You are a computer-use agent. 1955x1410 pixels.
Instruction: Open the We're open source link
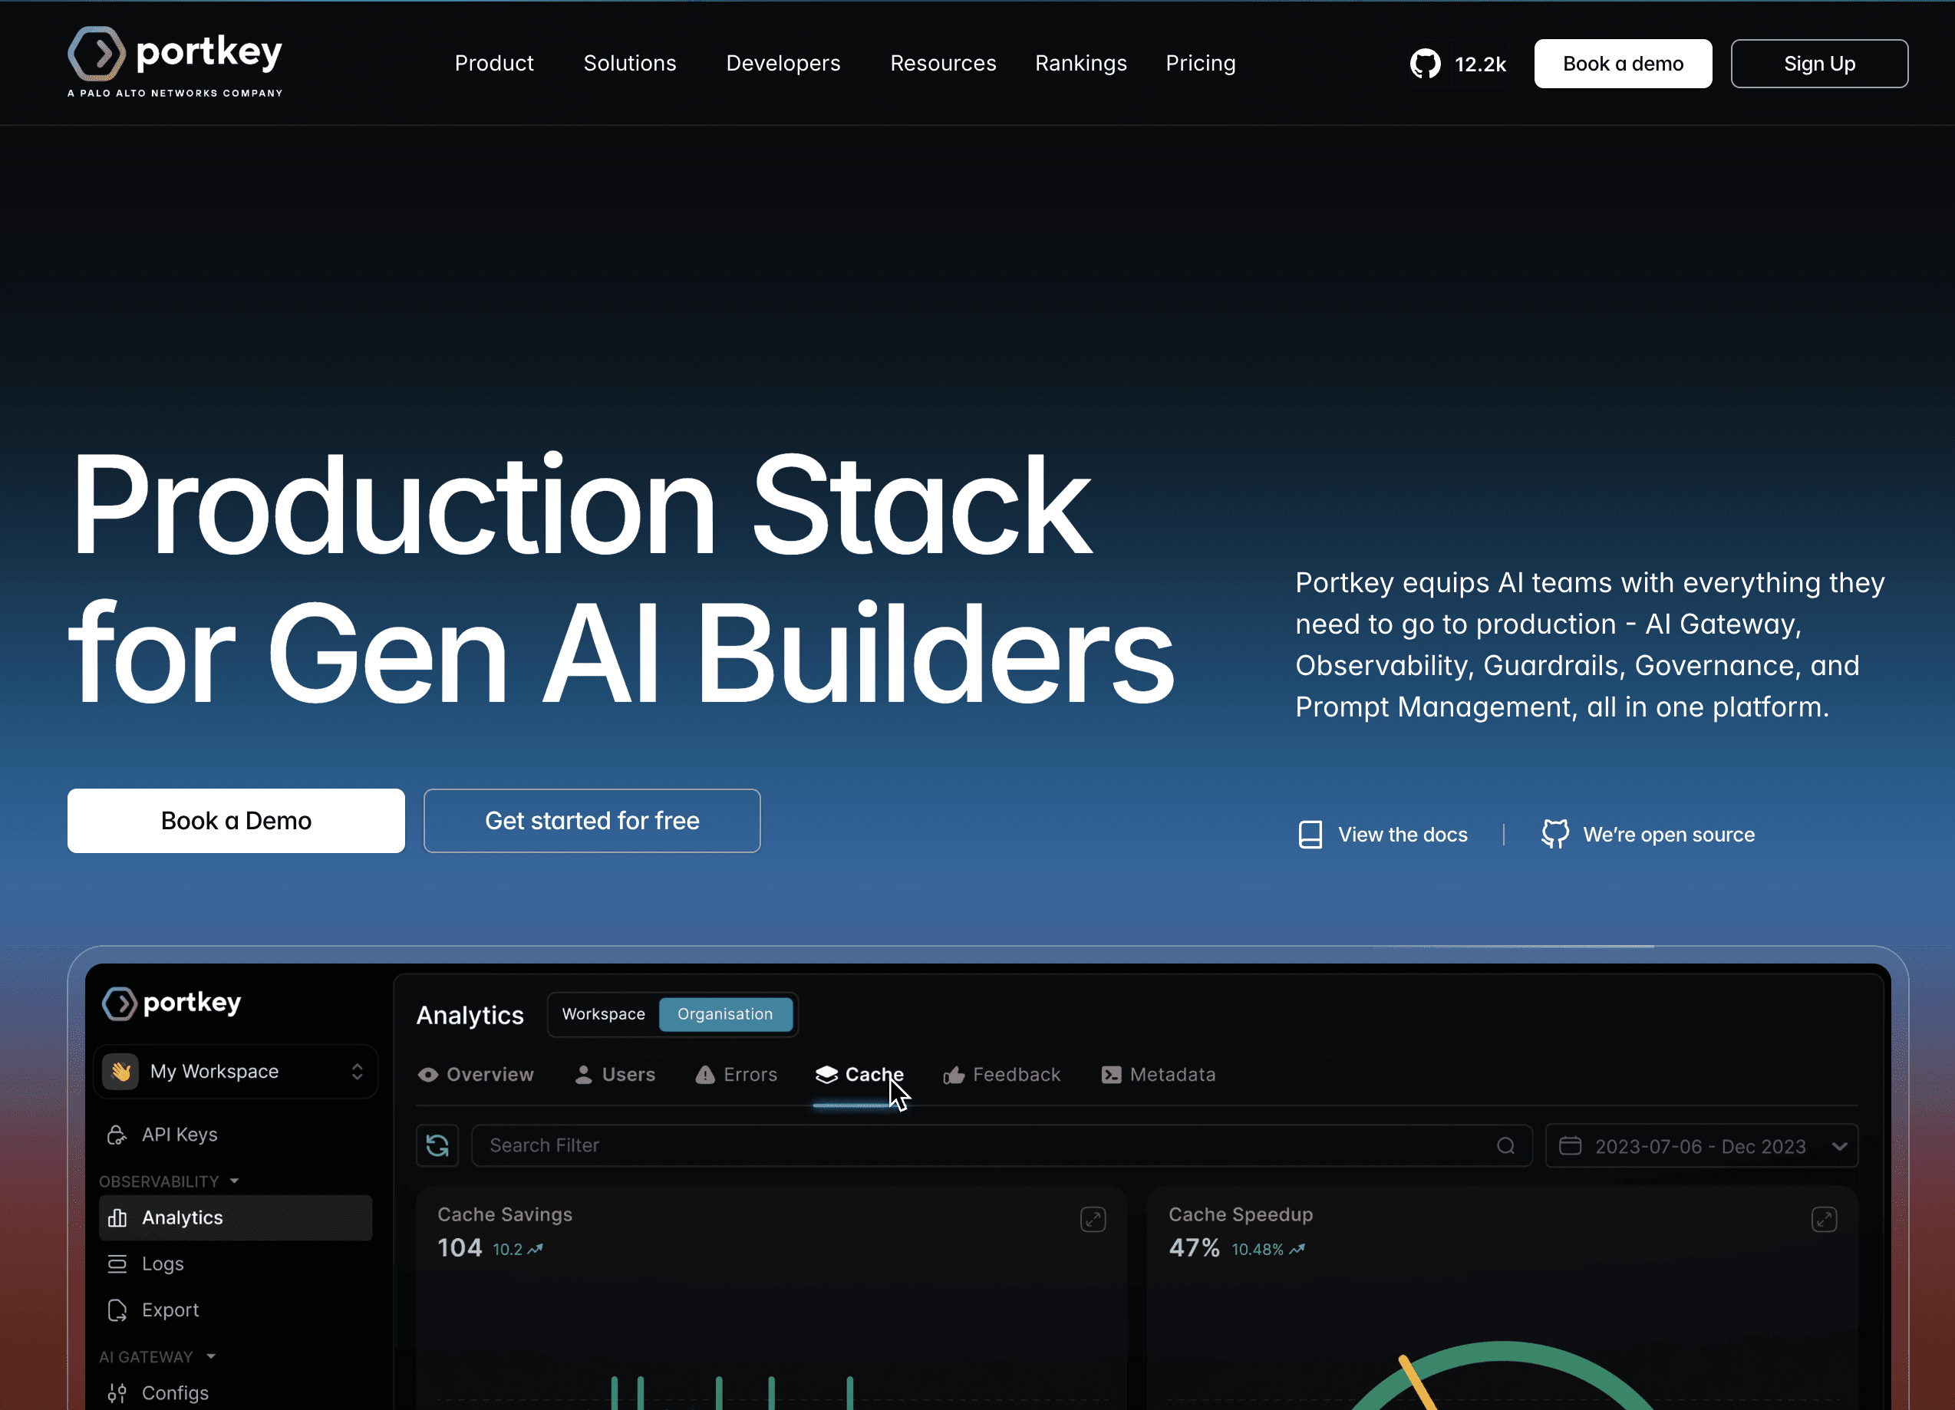point(1647,835)
